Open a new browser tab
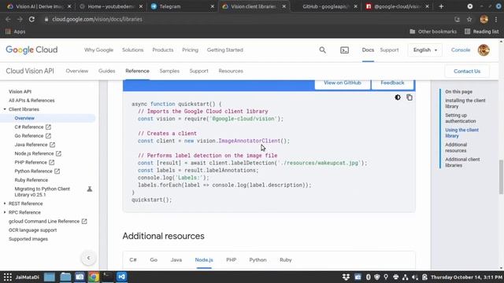504x283 pixels. [441, 6]
